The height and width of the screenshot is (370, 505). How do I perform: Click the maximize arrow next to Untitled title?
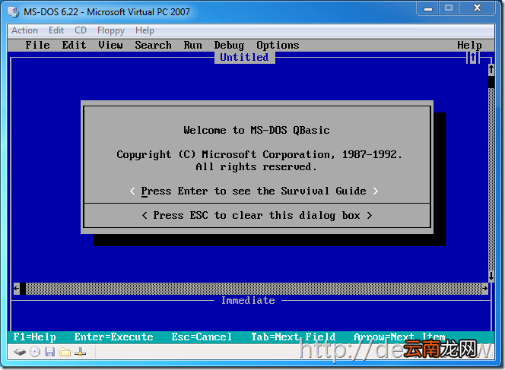click(x=473, y=58)
